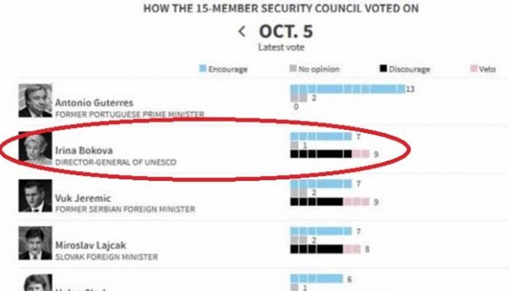
Task: Click the blue Encourage legend swatch
Action: click(x=203, y=69)
